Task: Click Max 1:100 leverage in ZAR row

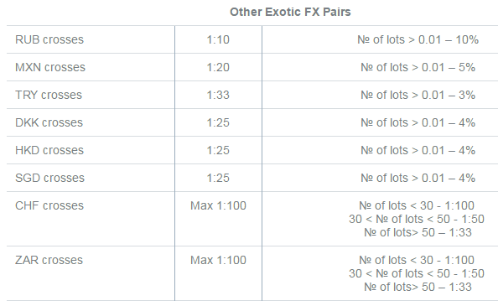Action: point(218,260)
